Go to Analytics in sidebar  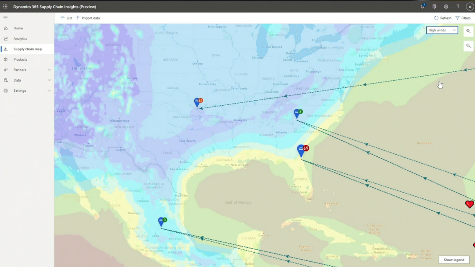click(x=20, y=39)
